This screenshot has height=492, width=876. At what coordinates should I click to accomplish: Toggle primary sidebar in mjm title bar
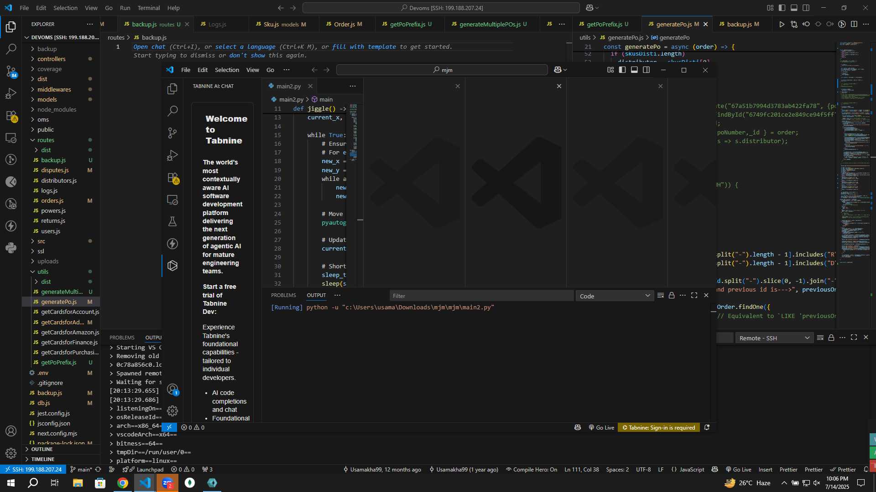coord(622,70)
